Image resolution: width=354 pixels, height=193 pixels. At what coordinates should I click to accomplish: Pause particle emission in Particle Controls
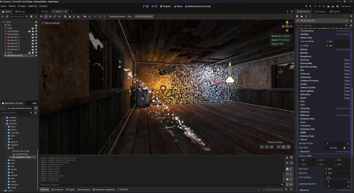267,147
